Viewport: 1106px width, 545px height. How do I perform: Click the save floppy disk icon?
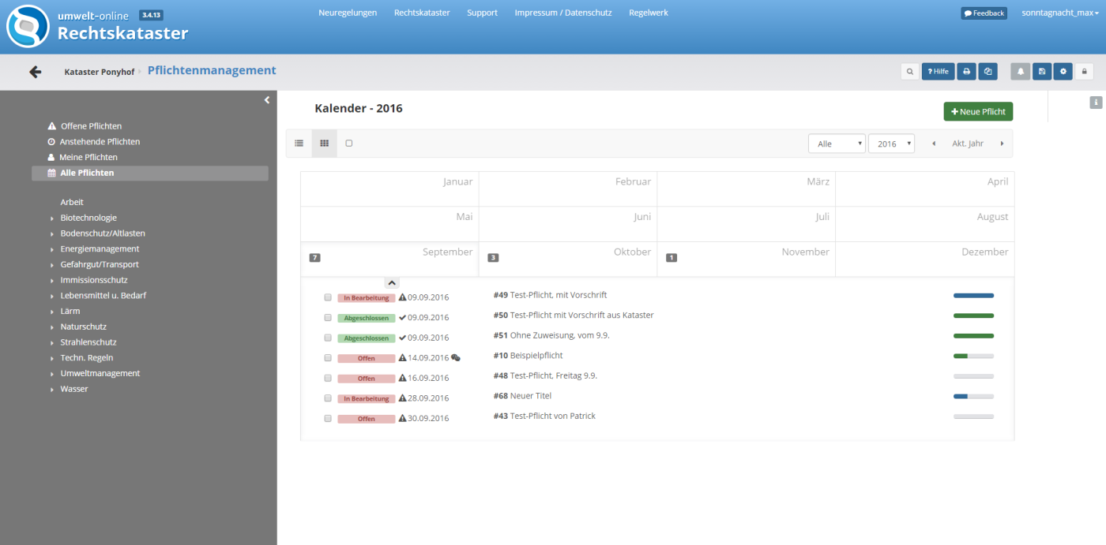(x=1042, y=72)
